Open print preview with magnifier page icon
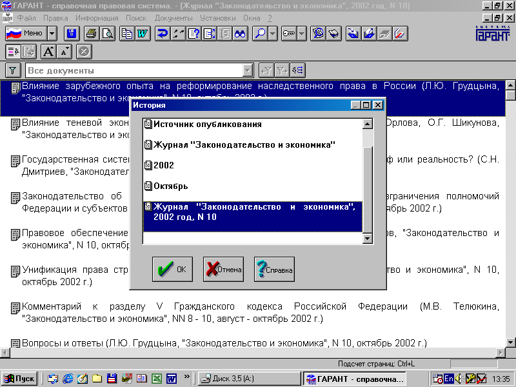 pos(107,34)
